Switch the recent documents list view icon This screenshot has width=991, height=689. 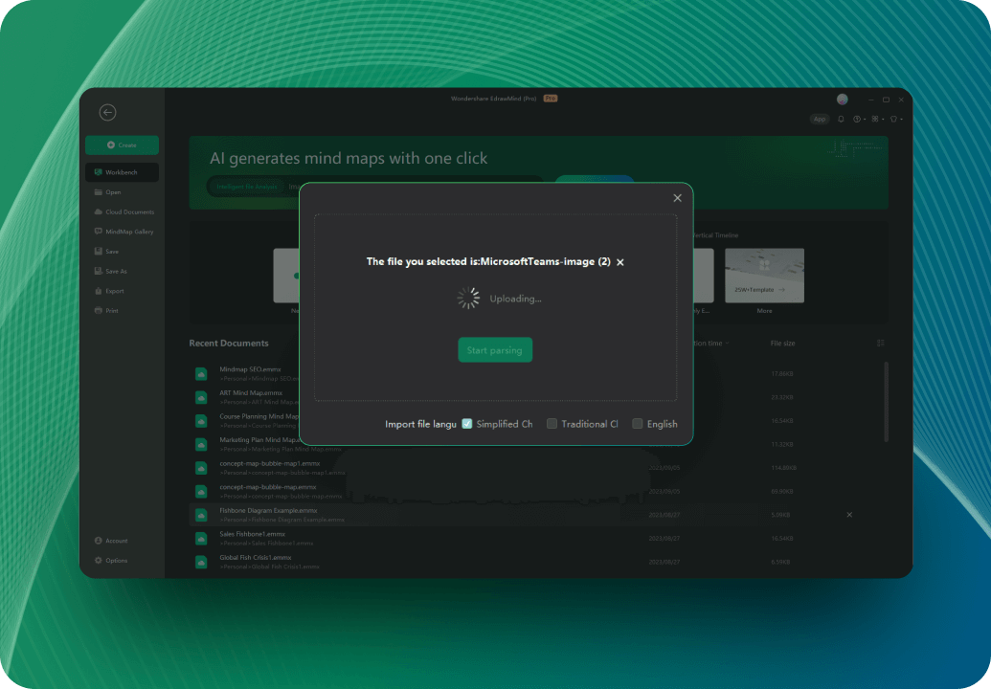point(880,343)
